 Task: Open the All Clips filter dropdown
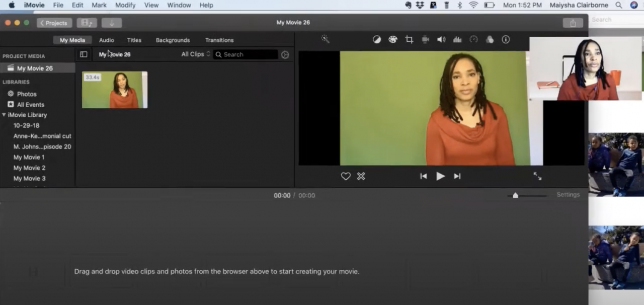point(196,54)
